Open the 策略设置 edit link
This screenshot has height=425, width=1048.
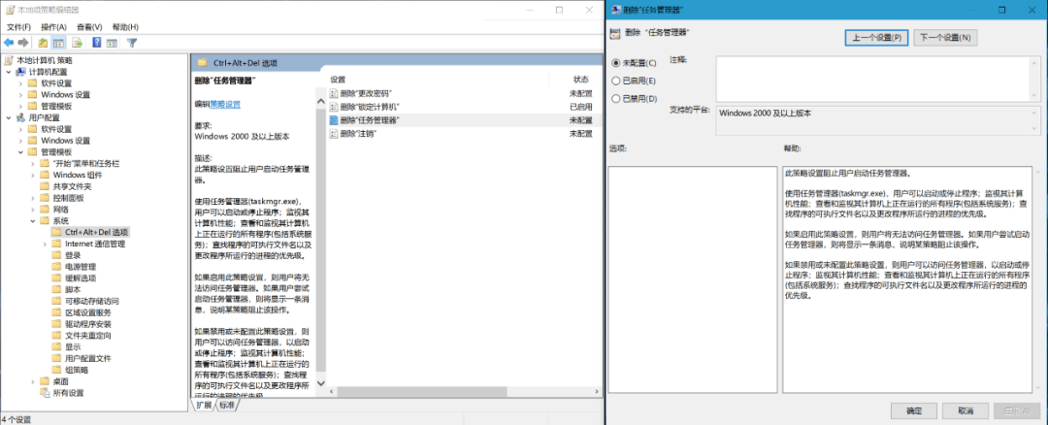(225, 104)
